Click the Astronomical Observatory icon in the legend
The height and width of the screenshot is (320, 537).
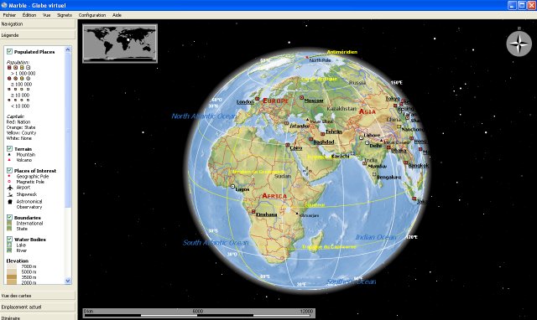(x=10, y=202)
